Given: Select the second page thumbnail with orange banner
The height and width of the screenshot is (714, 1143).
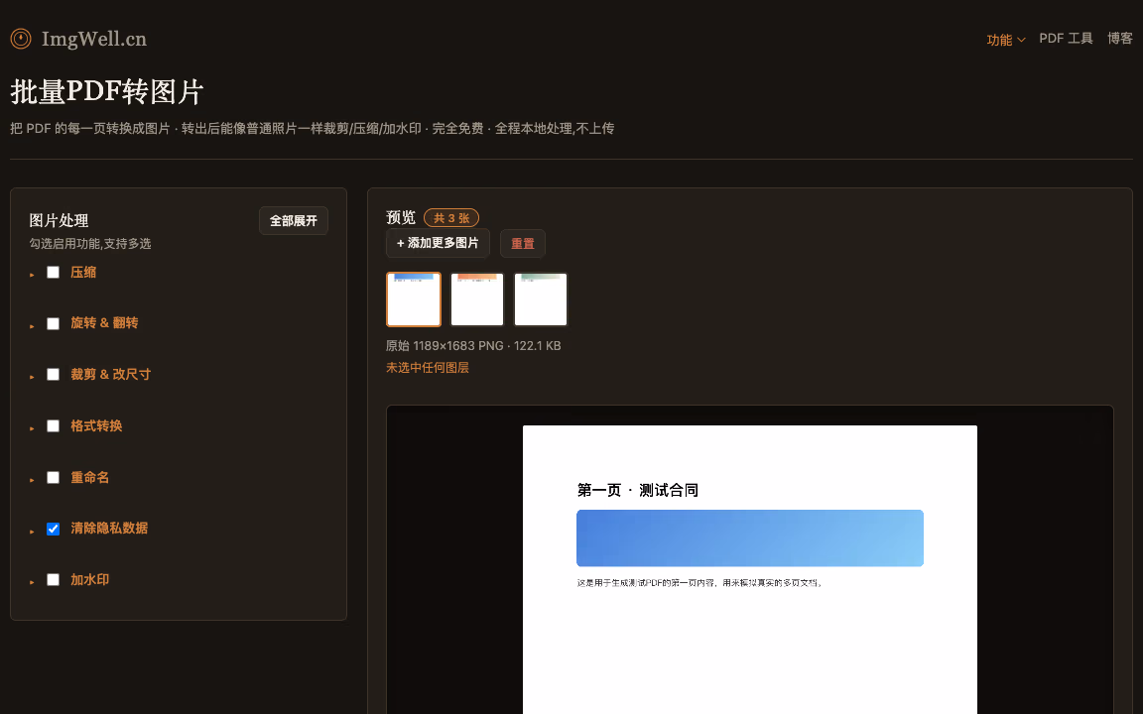Looking at the screenshot, I should coord(477,299).
